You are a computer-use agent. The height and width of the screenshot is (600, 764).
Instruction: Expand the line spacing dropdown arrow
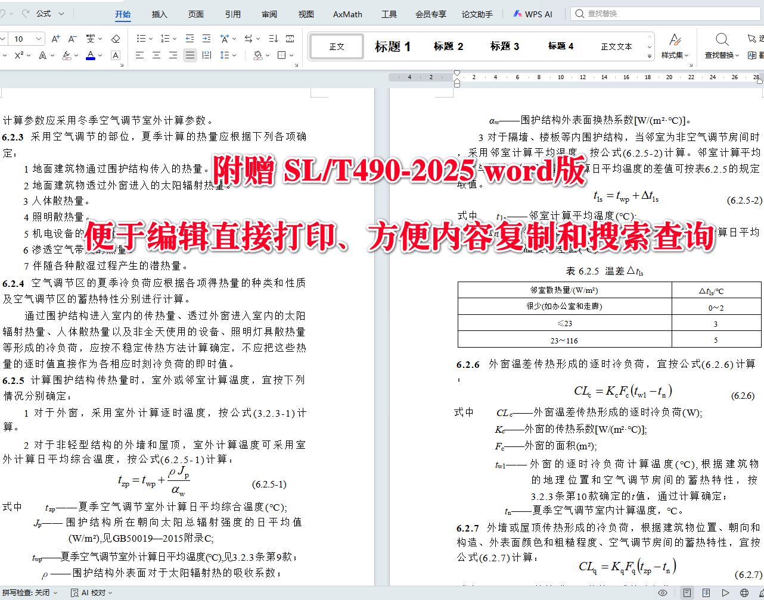pos(234,55)
